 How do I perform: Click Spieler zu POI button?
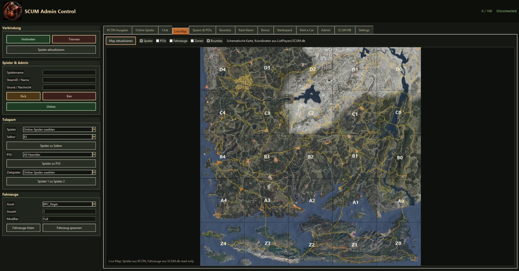coord(51,163)
